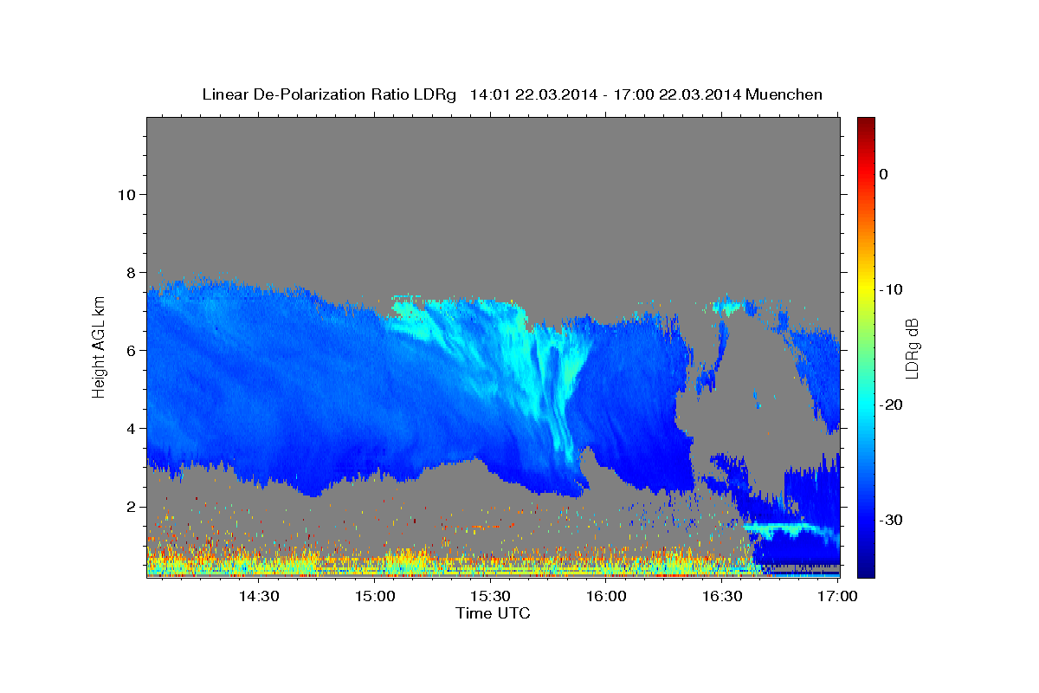Image resolution: width=1039 pixels, height=693 pixels.
Task: Click the 'Time UTC' axis label
Action: coord(493,613)
